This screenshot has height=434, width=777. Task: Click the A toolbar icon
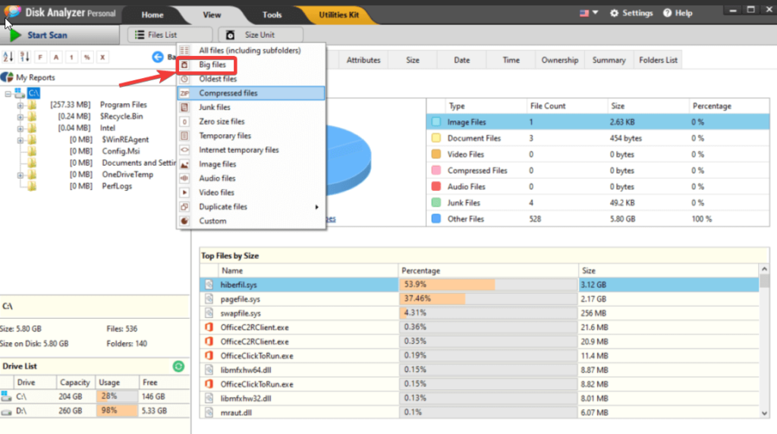point(56,58)
